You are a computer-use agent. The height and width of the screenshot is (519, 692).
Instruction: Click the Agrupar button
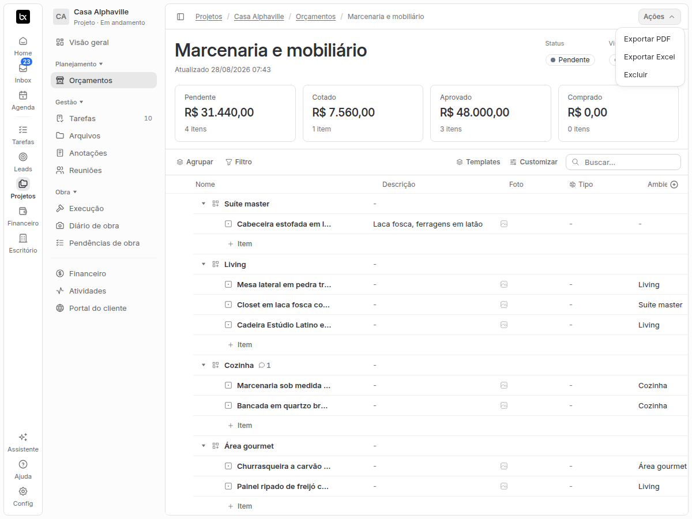click(195, 162)
